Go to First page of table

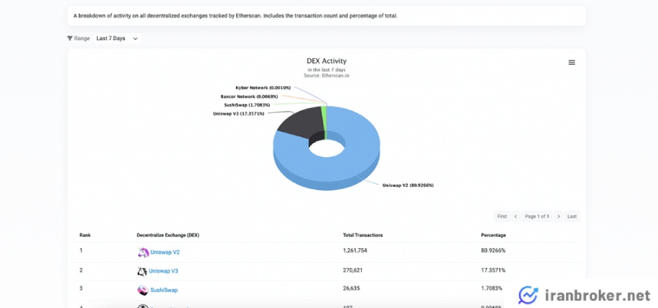tap(502, 216)
